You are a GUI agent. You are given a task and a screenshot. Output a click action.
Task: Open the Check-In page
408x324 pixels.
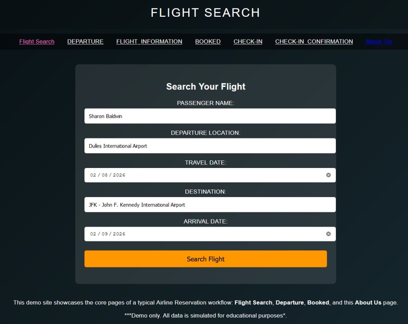click(248, 41)
